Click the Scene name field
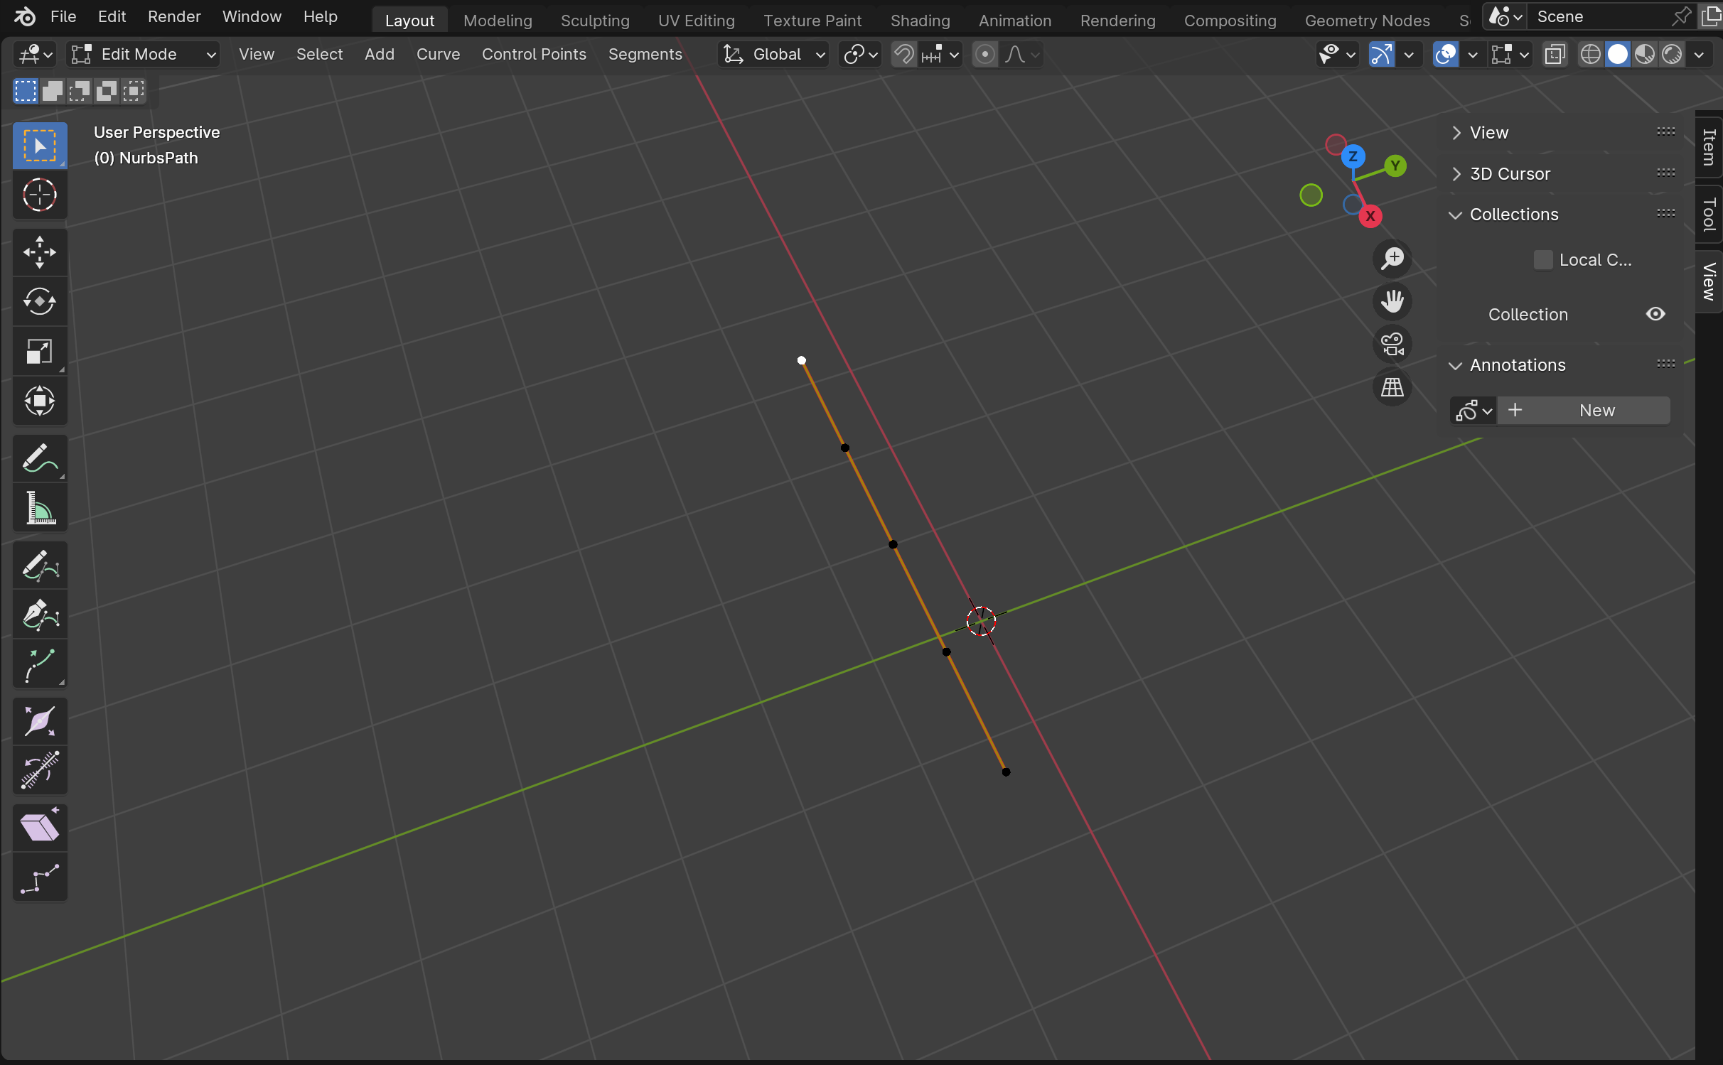The width and height of the screenshot is (1723, 1065). [1599, 16]
